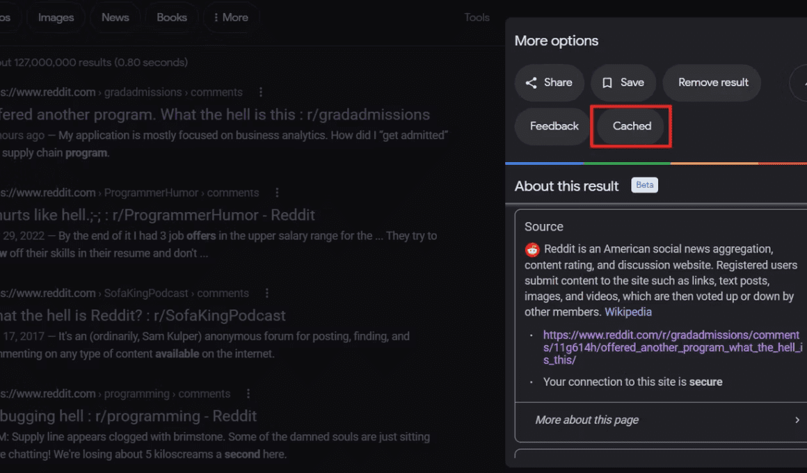The image size is (807, 473).
Task: Open the Tools search options
Action: [x=477, y=17]
